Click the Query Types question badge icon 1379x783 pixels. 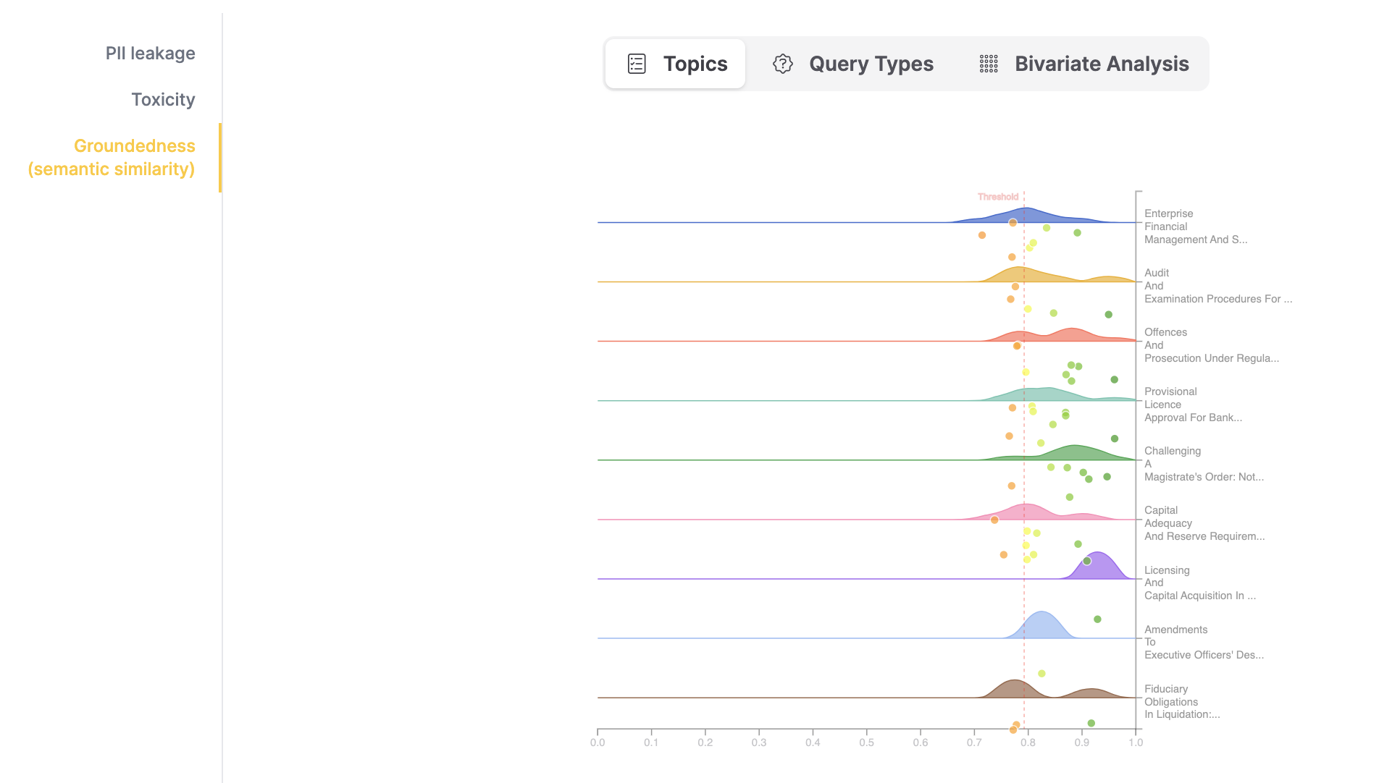[x=783, y=64]
